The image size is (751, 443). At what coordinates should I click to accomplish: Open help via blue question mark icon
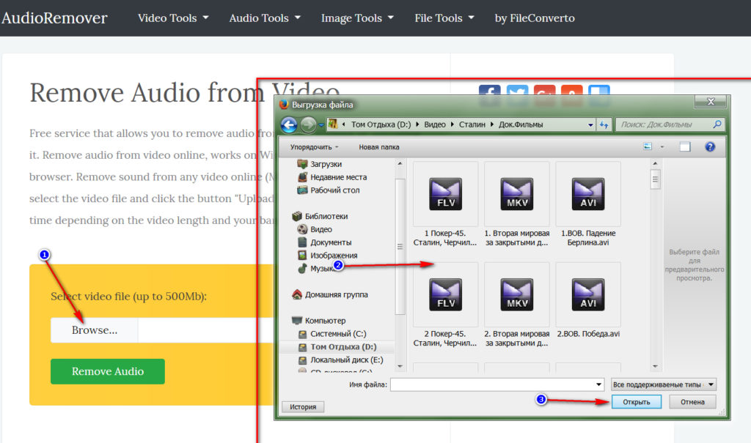(x=710, y=146)
